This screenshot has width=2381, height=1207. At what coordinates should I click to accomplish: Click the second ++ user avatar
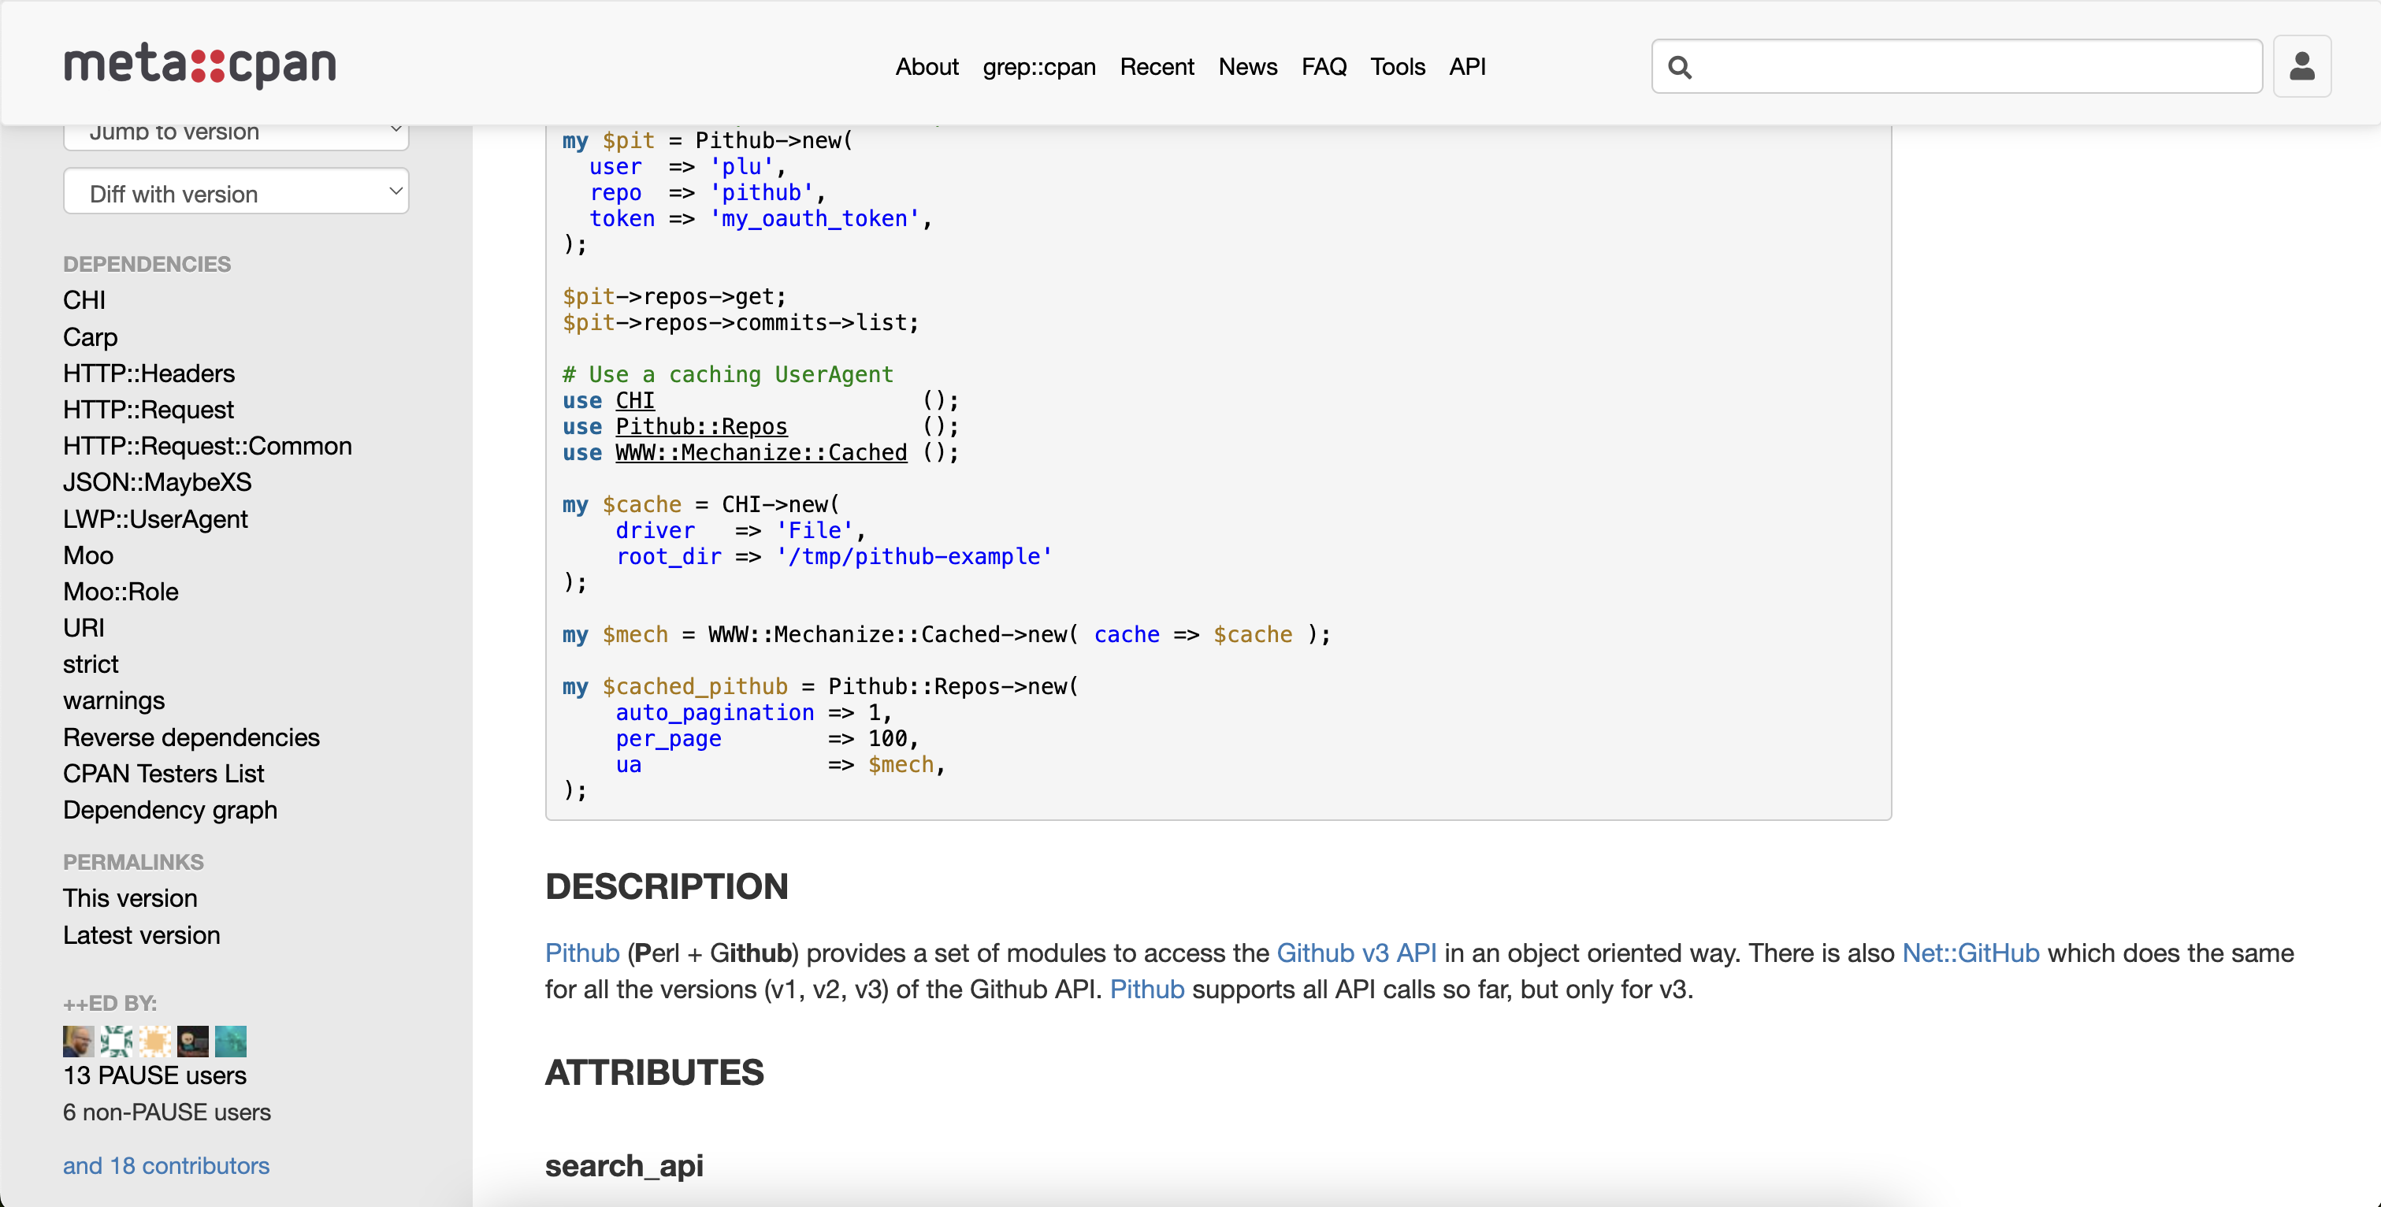coord(117,1041)
